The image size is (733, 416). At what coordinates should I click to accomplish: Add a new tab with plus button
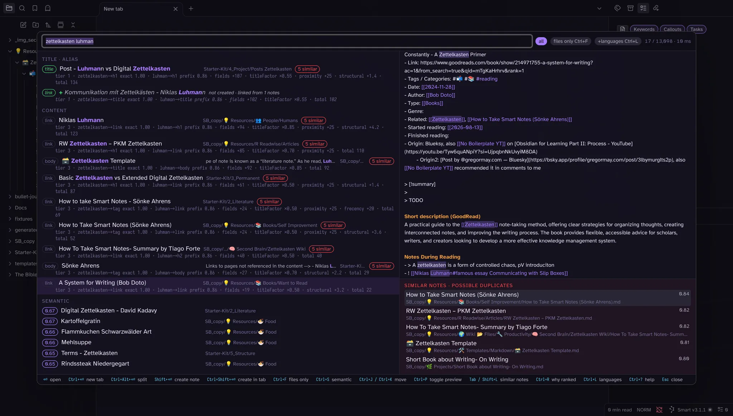[191, 9]
